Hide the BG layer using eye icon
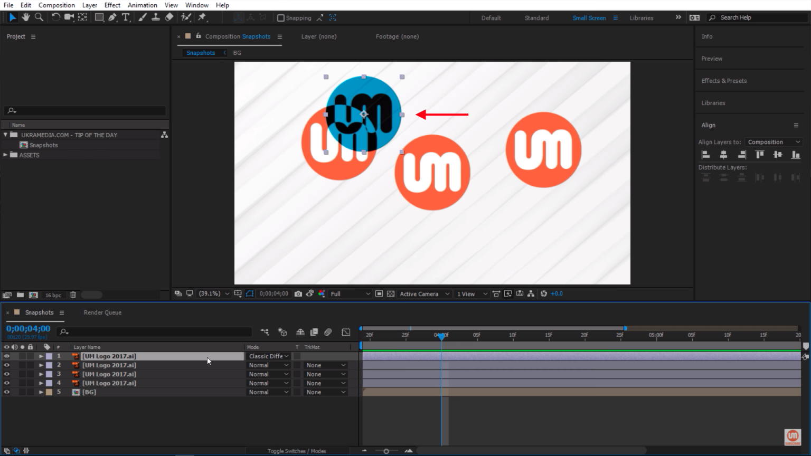811x456 pixels. point(7,392)
